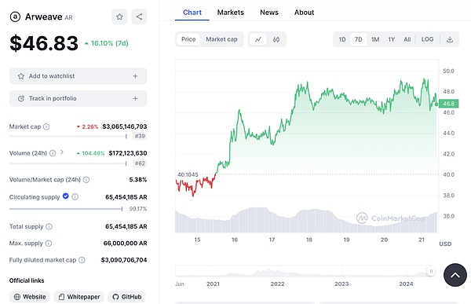This screenshot has width=471, height=304.
Task: Expand the Volume (24h) chevron
Action: (x=62, y=152)
